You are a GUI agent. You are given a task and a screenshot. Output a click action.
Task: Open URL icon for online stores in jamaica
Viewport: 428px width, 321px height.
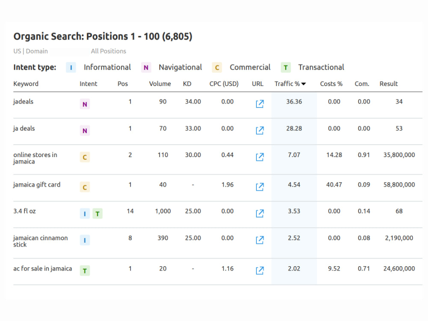tap(260, 157)
